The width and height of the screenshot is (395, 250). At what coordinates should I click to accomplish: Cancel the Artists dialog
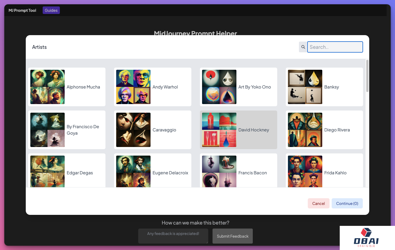[x=318, y=203]
